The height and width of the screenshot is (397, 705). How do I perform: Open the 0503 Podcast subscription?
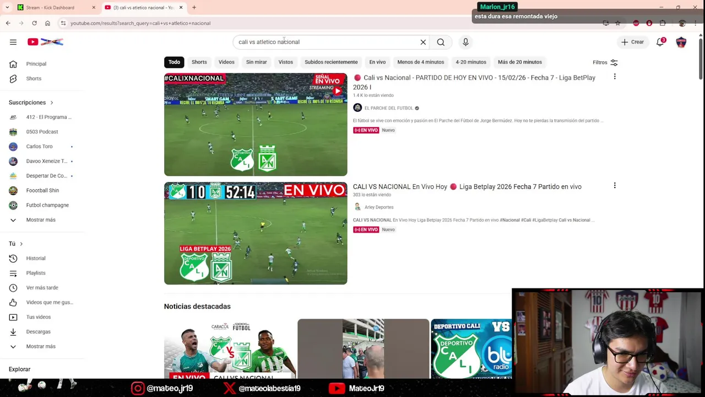click(x=41, y=132)
